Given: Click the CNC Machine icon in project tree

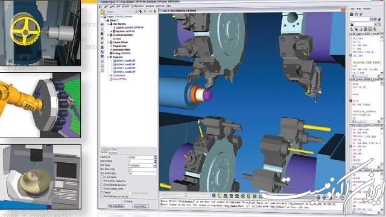Looking at the screenshot, I should click(x=111, y=24).
